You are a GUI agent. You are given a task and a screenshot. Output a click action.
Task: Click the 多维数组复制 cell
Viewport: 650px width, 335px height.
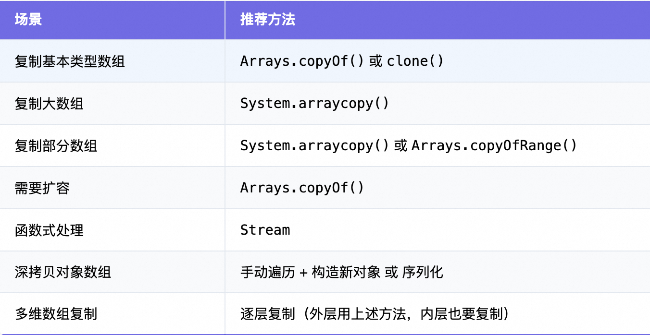pyautogui.click(x=112, y=314)
